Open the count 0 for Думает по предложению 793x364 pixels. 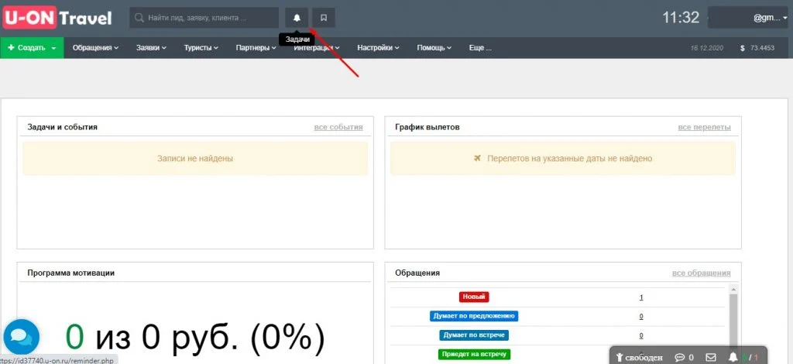[x=641, y=317]
